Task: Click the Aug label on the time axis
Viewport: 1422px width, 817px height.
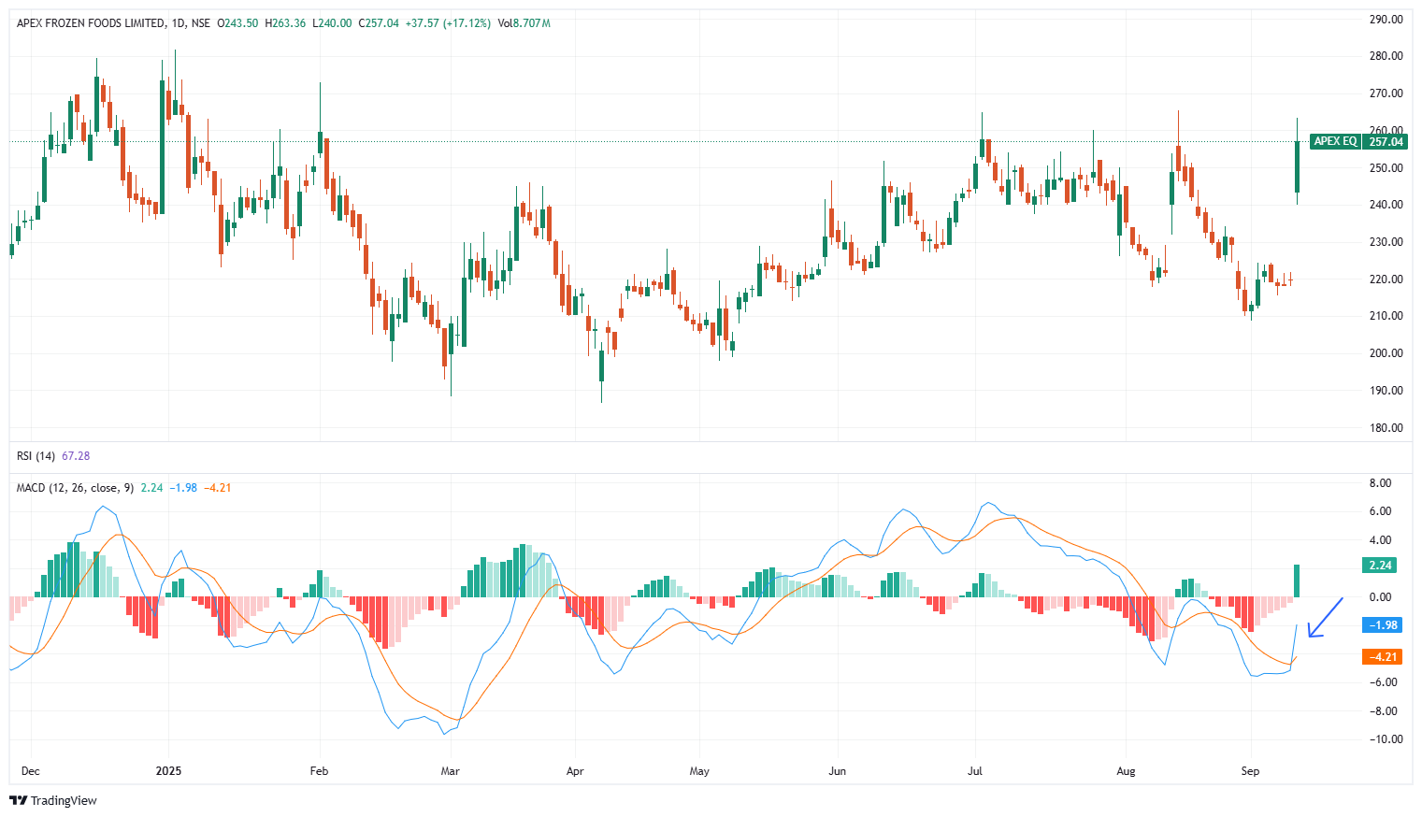Action: (1126, 771)
